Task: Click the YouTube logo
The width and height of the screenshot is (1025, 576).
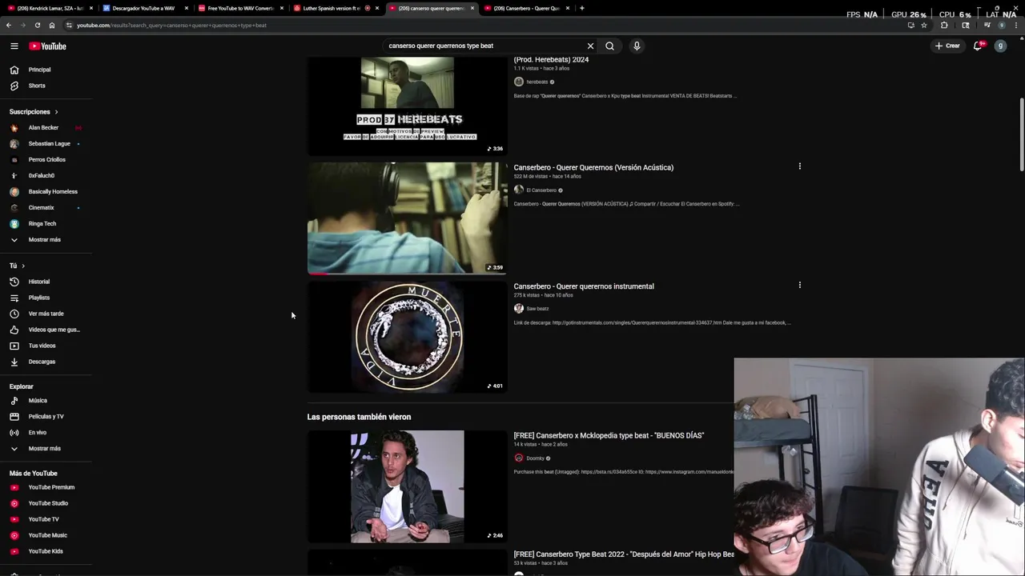Action: tap(47, 46)
